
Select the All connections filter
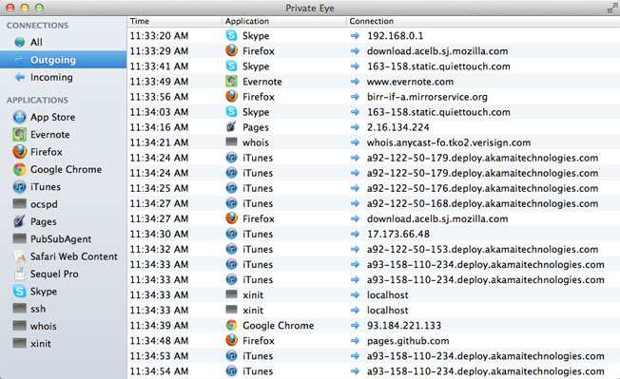[64, 42]
